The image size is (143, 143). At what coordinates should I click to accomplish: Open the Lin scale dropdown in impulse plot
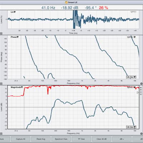(x=13, y=12)
